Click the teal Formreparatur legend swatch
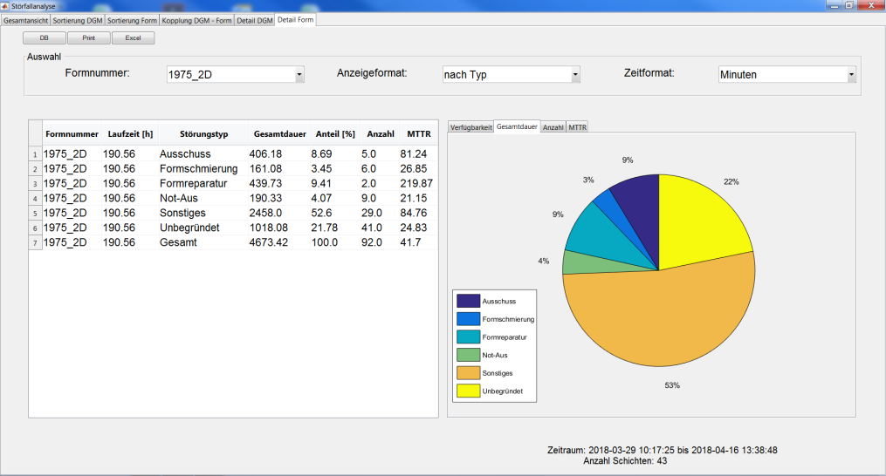This screenshot has width=886, height=476. click(468, 337)
